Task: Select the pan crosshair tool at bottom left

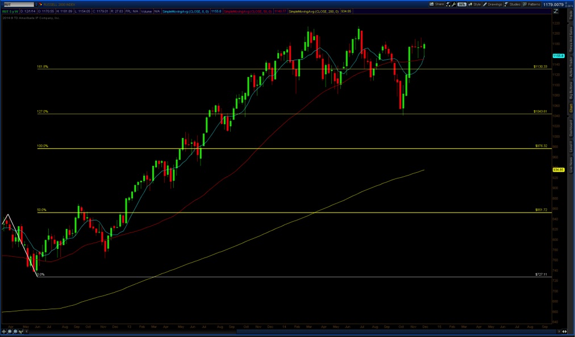Action: (x=3, y=331)
